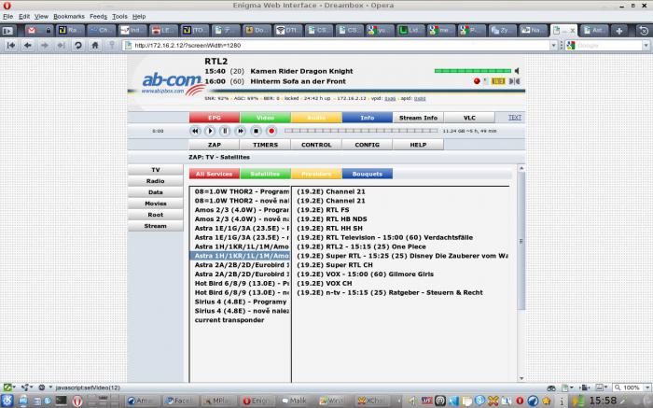Viewport: 653px width, 408px height.
Task: Open the search engine dropdown arrow
Action: (x=646, y=45)
